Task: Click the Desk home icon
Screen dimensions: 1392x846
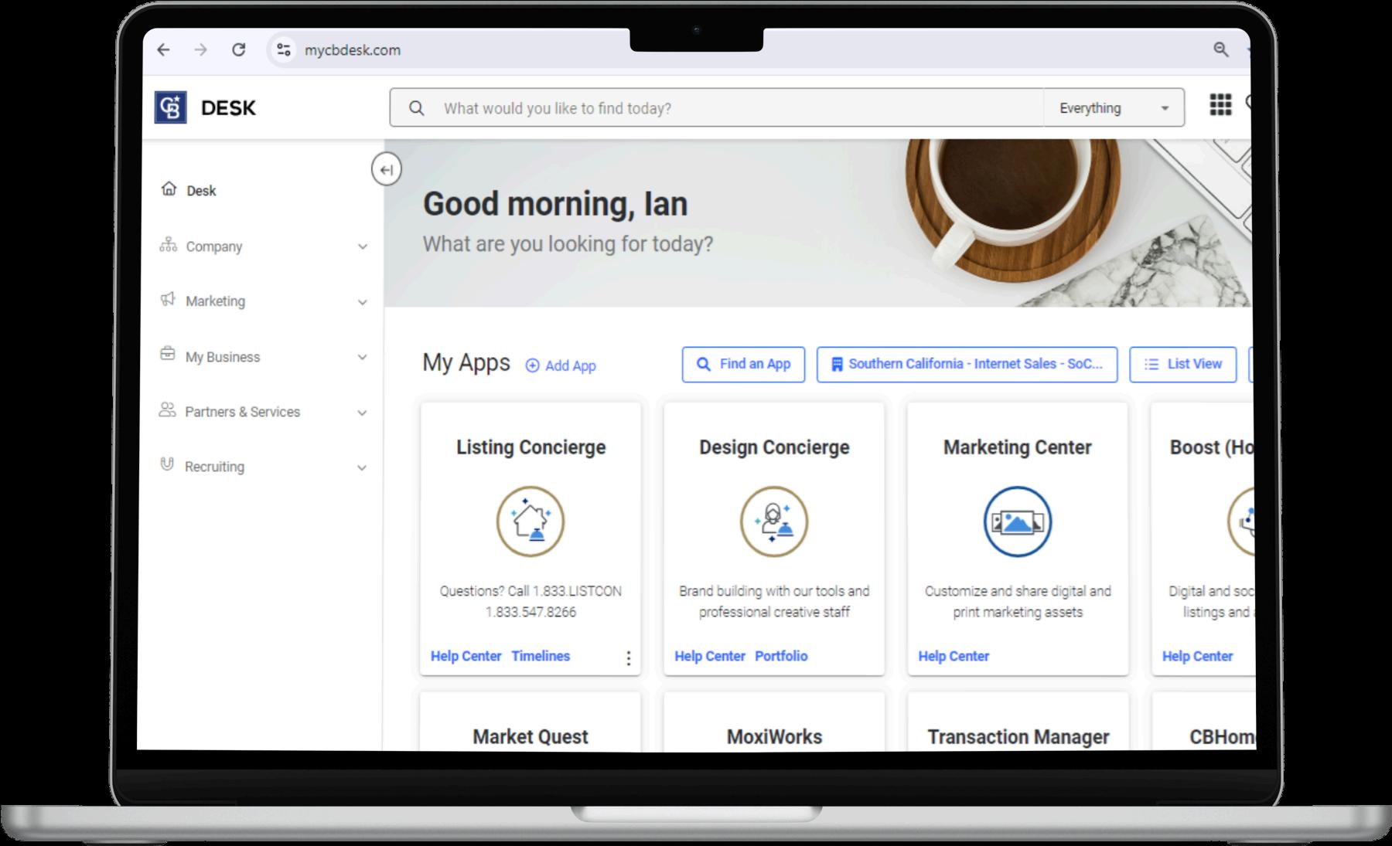Action: (x=168, y=189)
